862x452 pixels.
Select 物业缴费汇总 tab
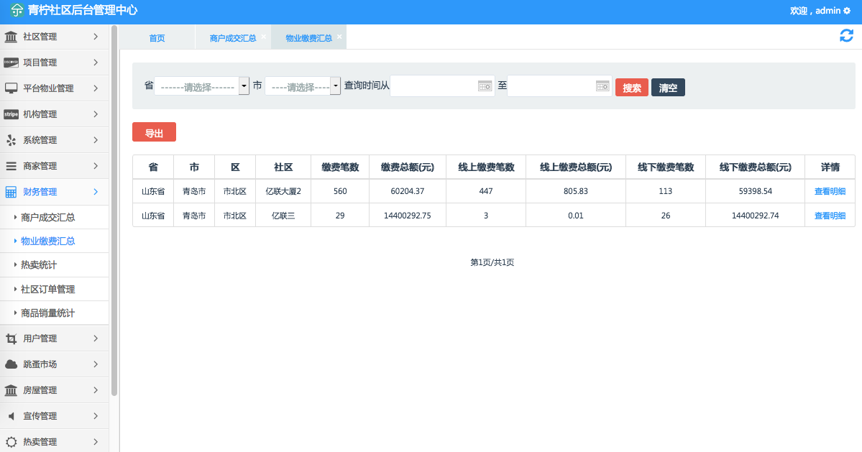pos(308,38)
